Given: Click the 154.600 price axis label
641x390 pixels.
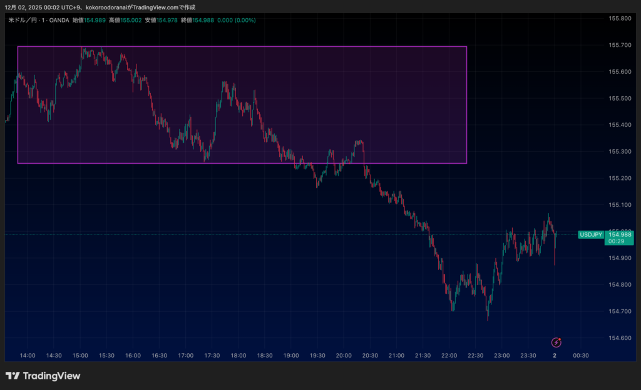Looking at the screenshot, I should pos(618,338).
